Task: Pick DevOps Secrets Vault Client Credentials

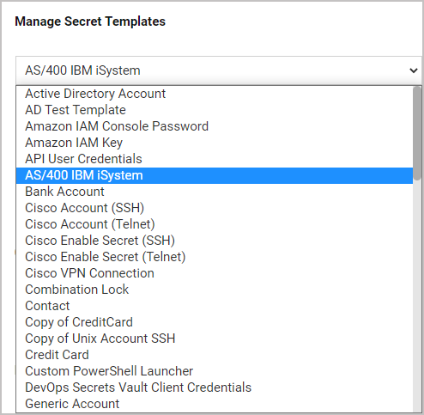Action: [215, 388]
